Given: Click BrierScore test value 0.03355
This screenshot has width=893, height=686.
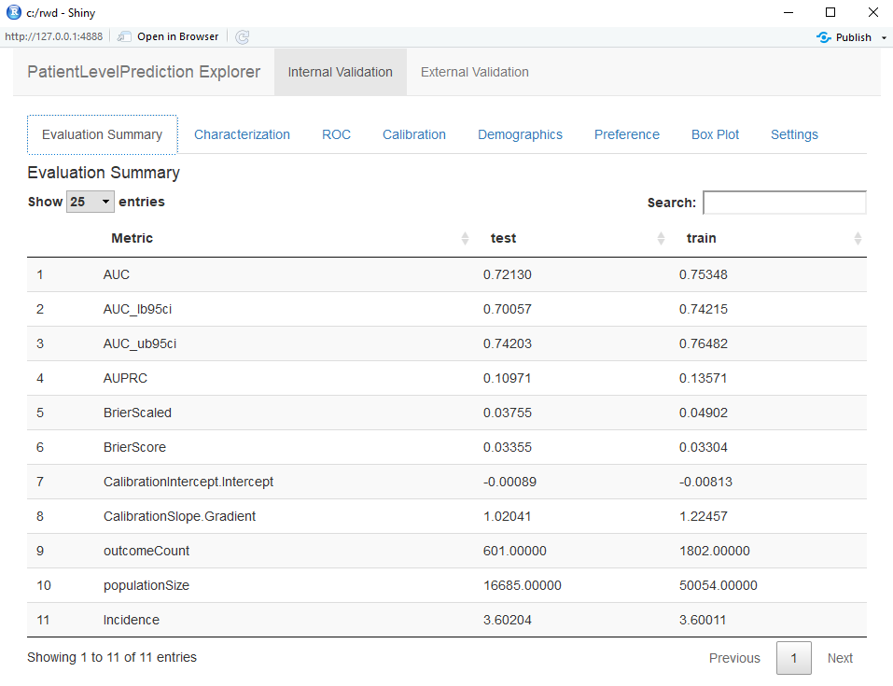Looking at the screenshot, I should (x=507, y=447).
